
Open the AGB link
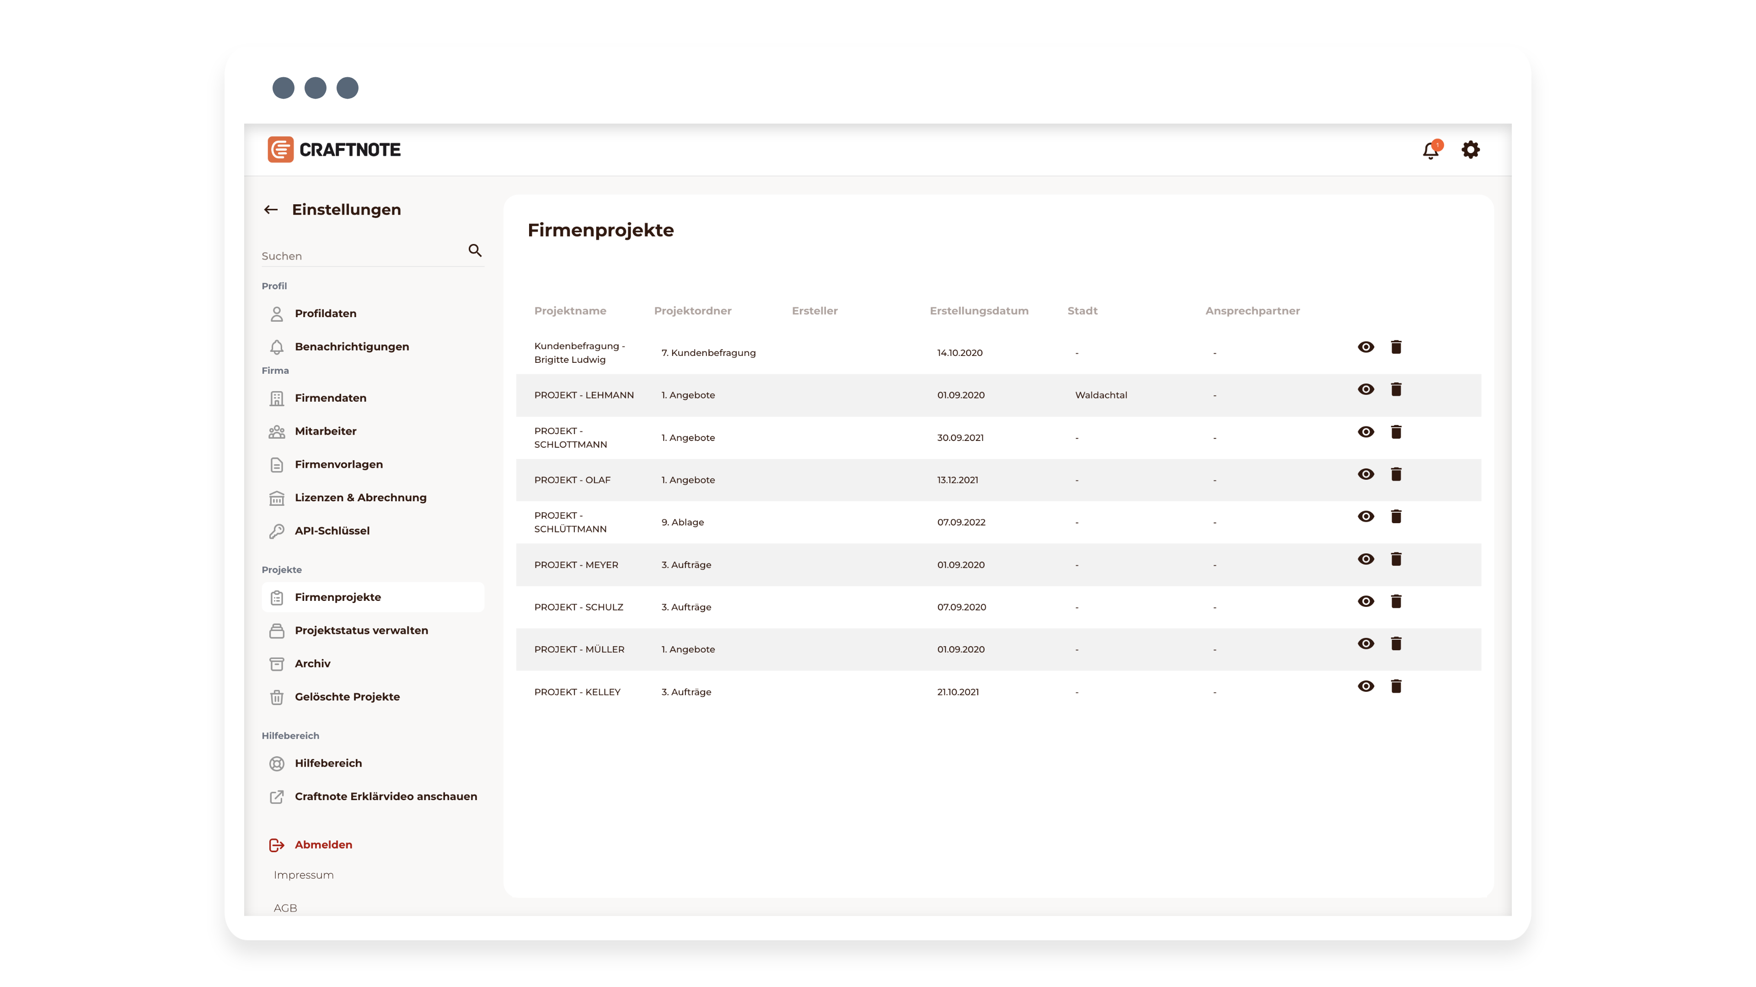point(285,908)
